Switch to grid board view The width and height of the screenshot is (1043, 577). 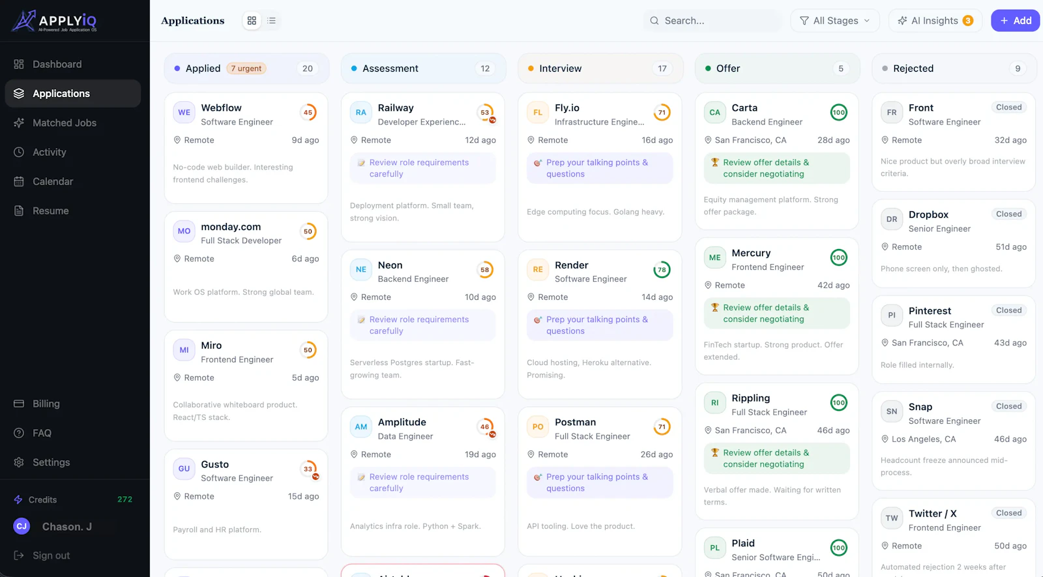coord(252,21)
